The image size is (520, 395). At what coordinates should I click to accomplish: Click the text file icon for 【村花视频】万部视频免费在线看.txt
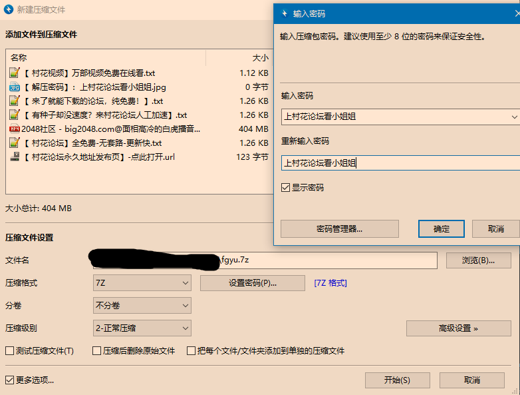click(14, 73)
